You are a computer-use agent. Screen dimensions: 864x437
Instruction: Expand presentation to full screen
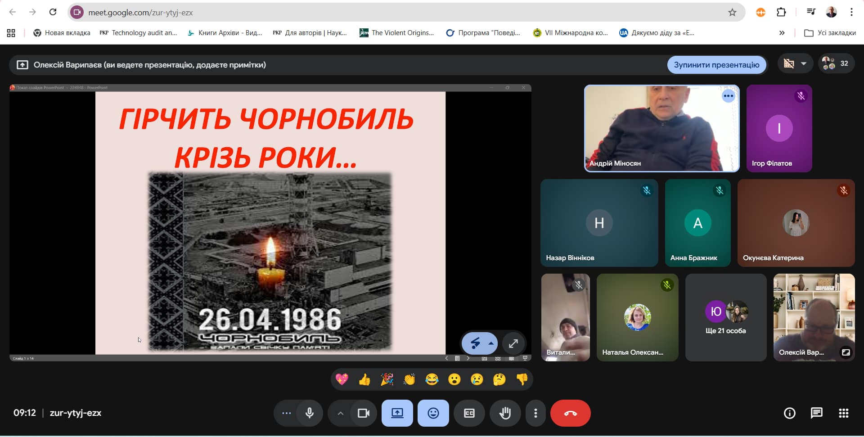(x=513, y=344)
